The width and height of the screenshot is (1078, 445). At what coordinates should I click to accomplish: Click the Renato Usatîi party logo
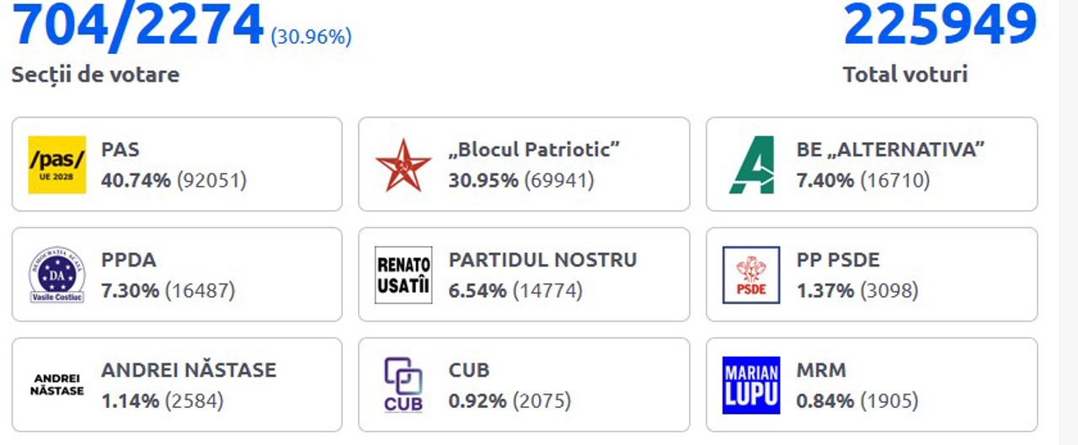[x=403, y=275]
